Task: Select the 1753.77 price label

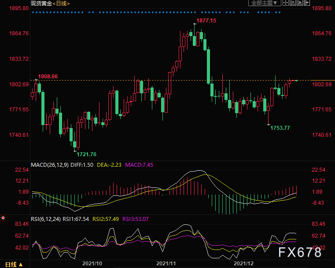Action: click(280, 128)
